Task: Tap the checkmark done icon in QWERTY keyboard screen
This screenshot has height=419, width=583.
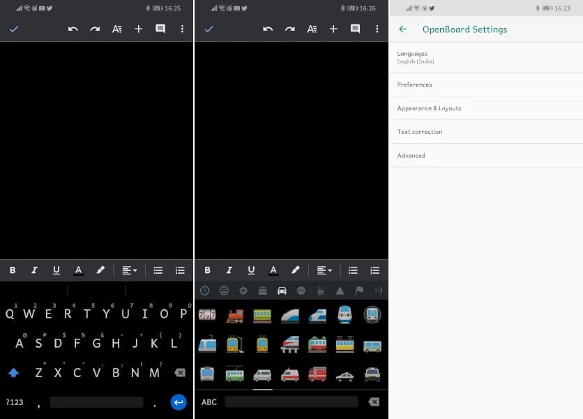Action: (14, 29)
